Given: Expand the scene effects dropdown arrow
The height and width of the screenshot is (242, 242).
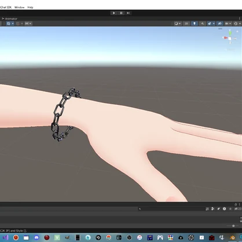Looking at the screenshot, I should click(x=214, y=24).
